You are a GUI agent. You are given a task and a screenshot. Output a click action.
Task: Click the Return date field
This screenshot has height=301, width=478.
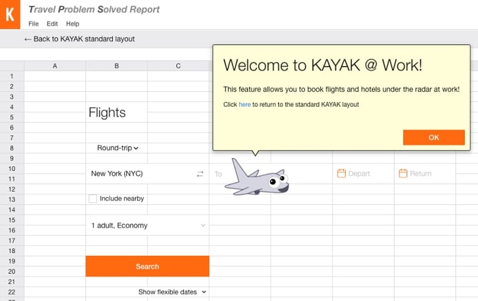coord(425,174)
